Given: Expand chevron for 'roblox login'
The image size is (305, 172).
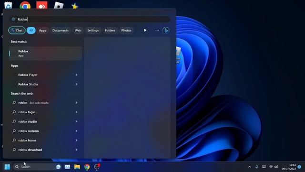Looking at the screenshot, I should pyautogui.click(x=76, y=112).
